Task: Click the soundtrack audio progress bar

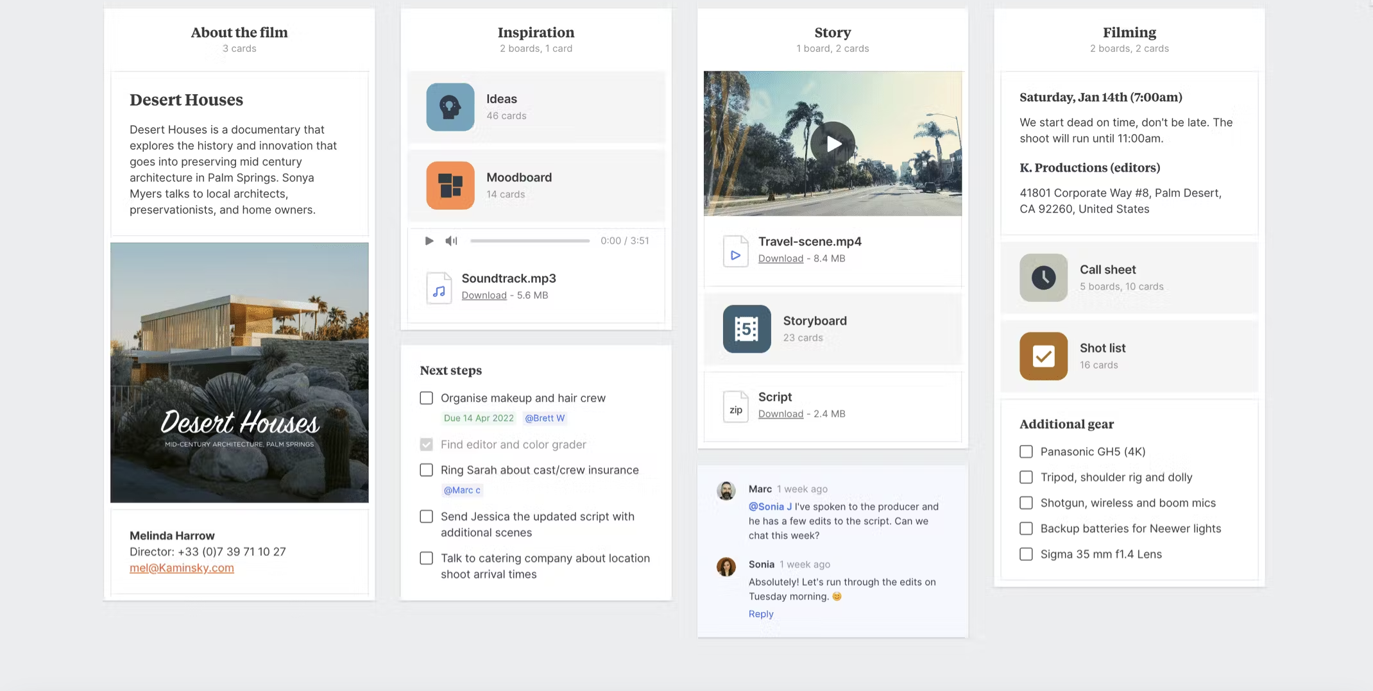Action: pyautogui.click(x=529, y=241)
